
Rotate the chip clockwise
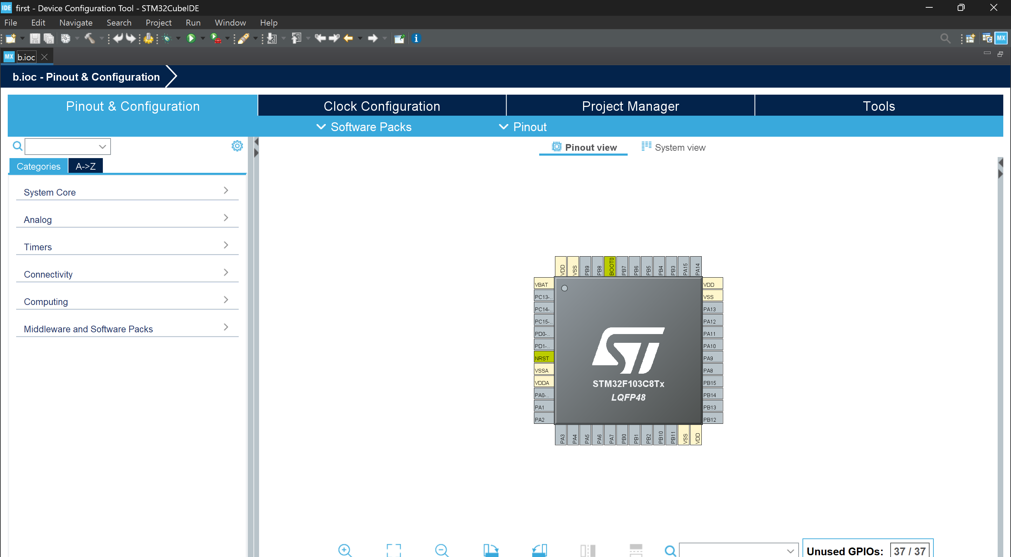coord(491,550)
